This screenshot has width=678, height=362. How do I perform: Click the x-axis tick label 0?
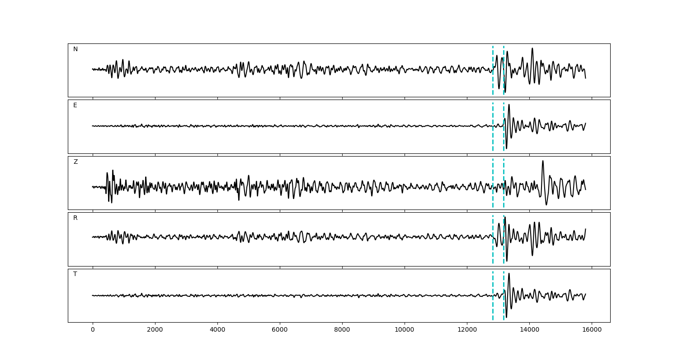coord(93,330)
